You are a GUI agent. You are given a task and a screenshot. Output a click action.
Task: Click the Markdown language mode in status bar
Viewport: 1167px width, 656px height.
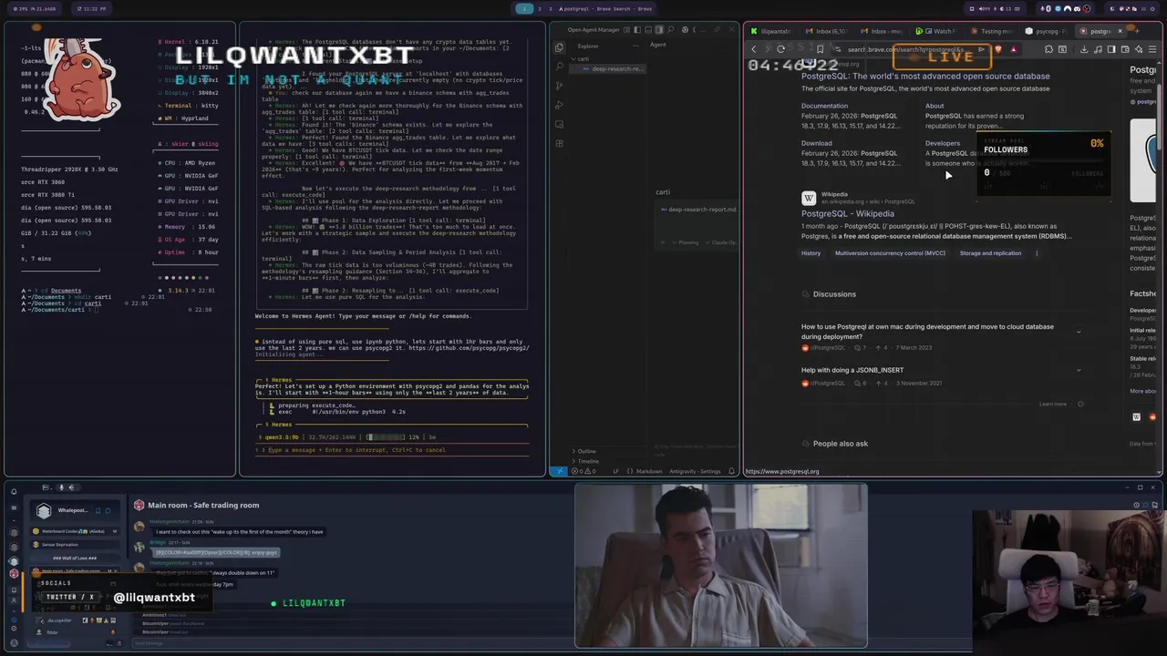(x=649, y=471)
